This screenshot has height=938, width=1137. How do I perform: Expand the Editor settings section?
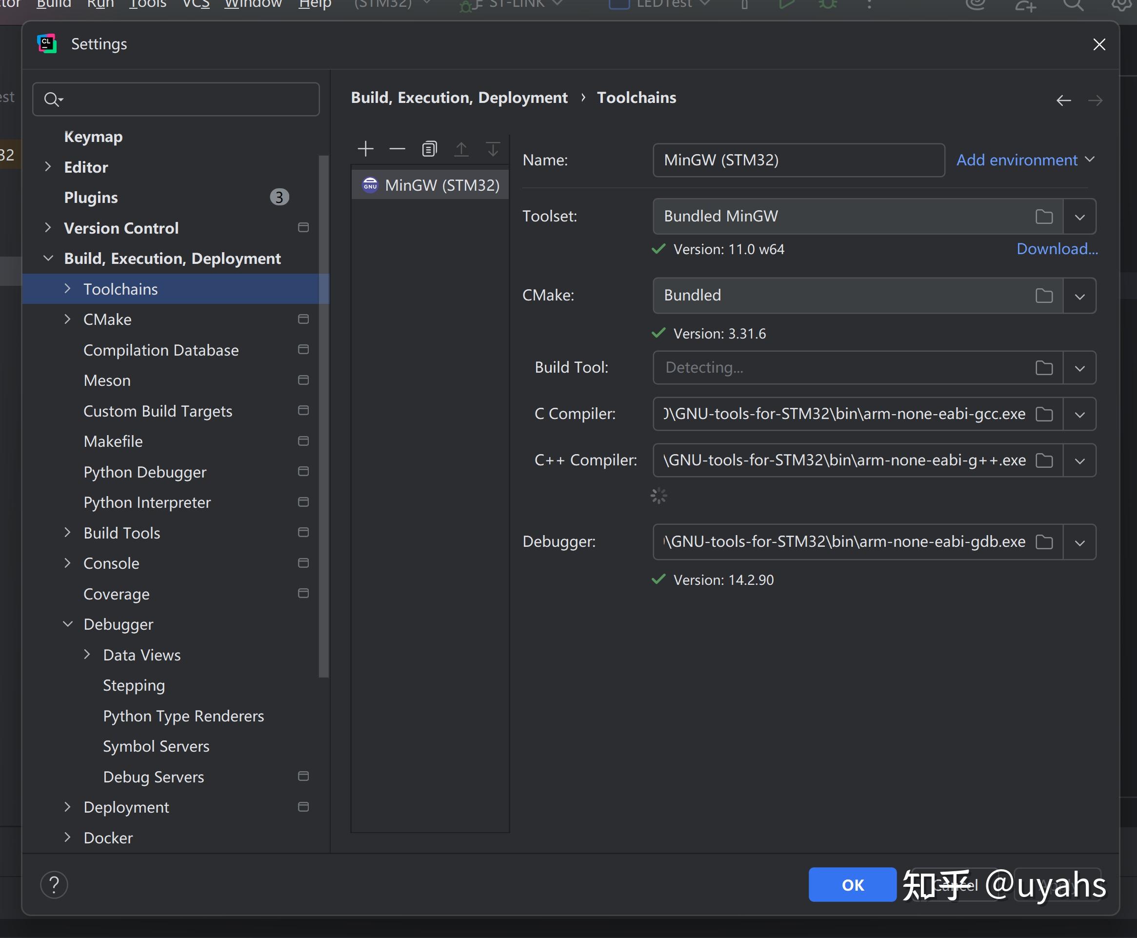tap(48, 167)
